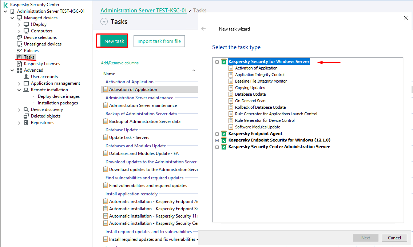
Task: Click the New task button
Action: 114,41
